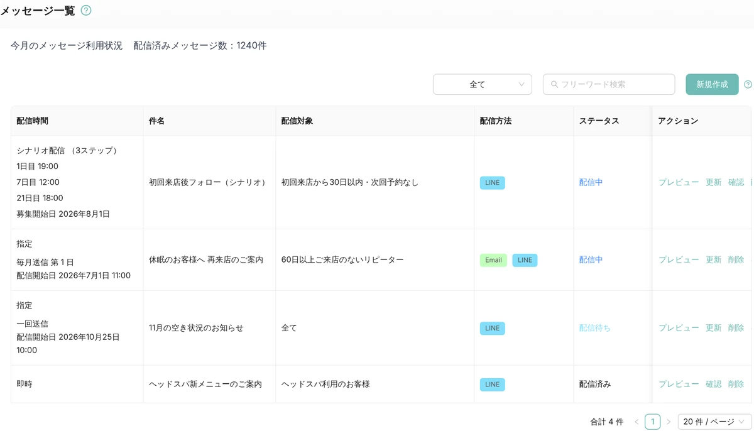Open the 20 件 / ページ page size dropdown
This screenshot has width=754, height=431.
[715, 422]
